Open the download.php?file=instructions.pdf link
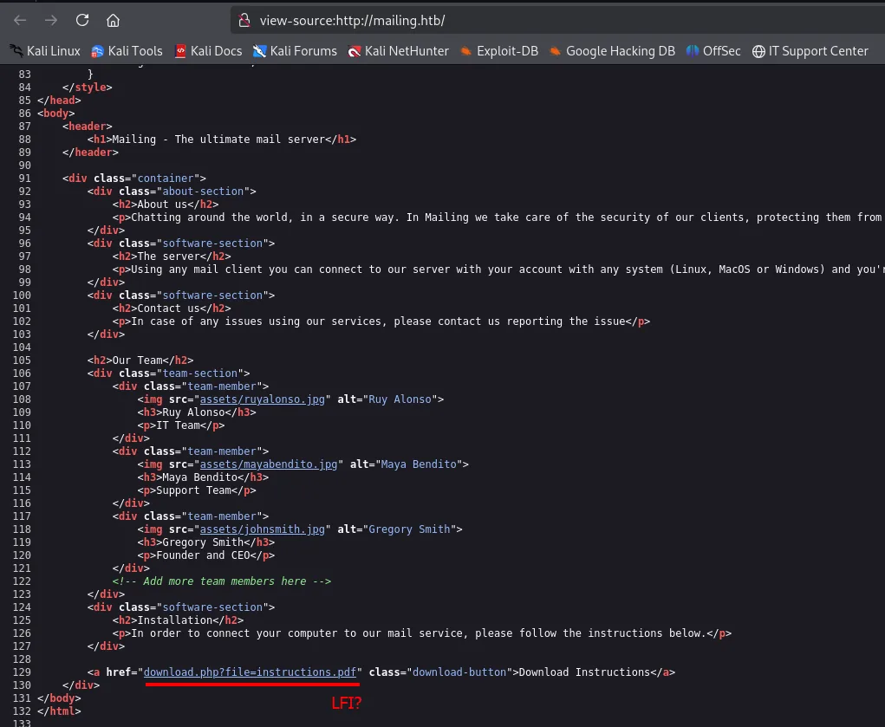This screenshot has width=885, height=727. [x=250, y=672]
